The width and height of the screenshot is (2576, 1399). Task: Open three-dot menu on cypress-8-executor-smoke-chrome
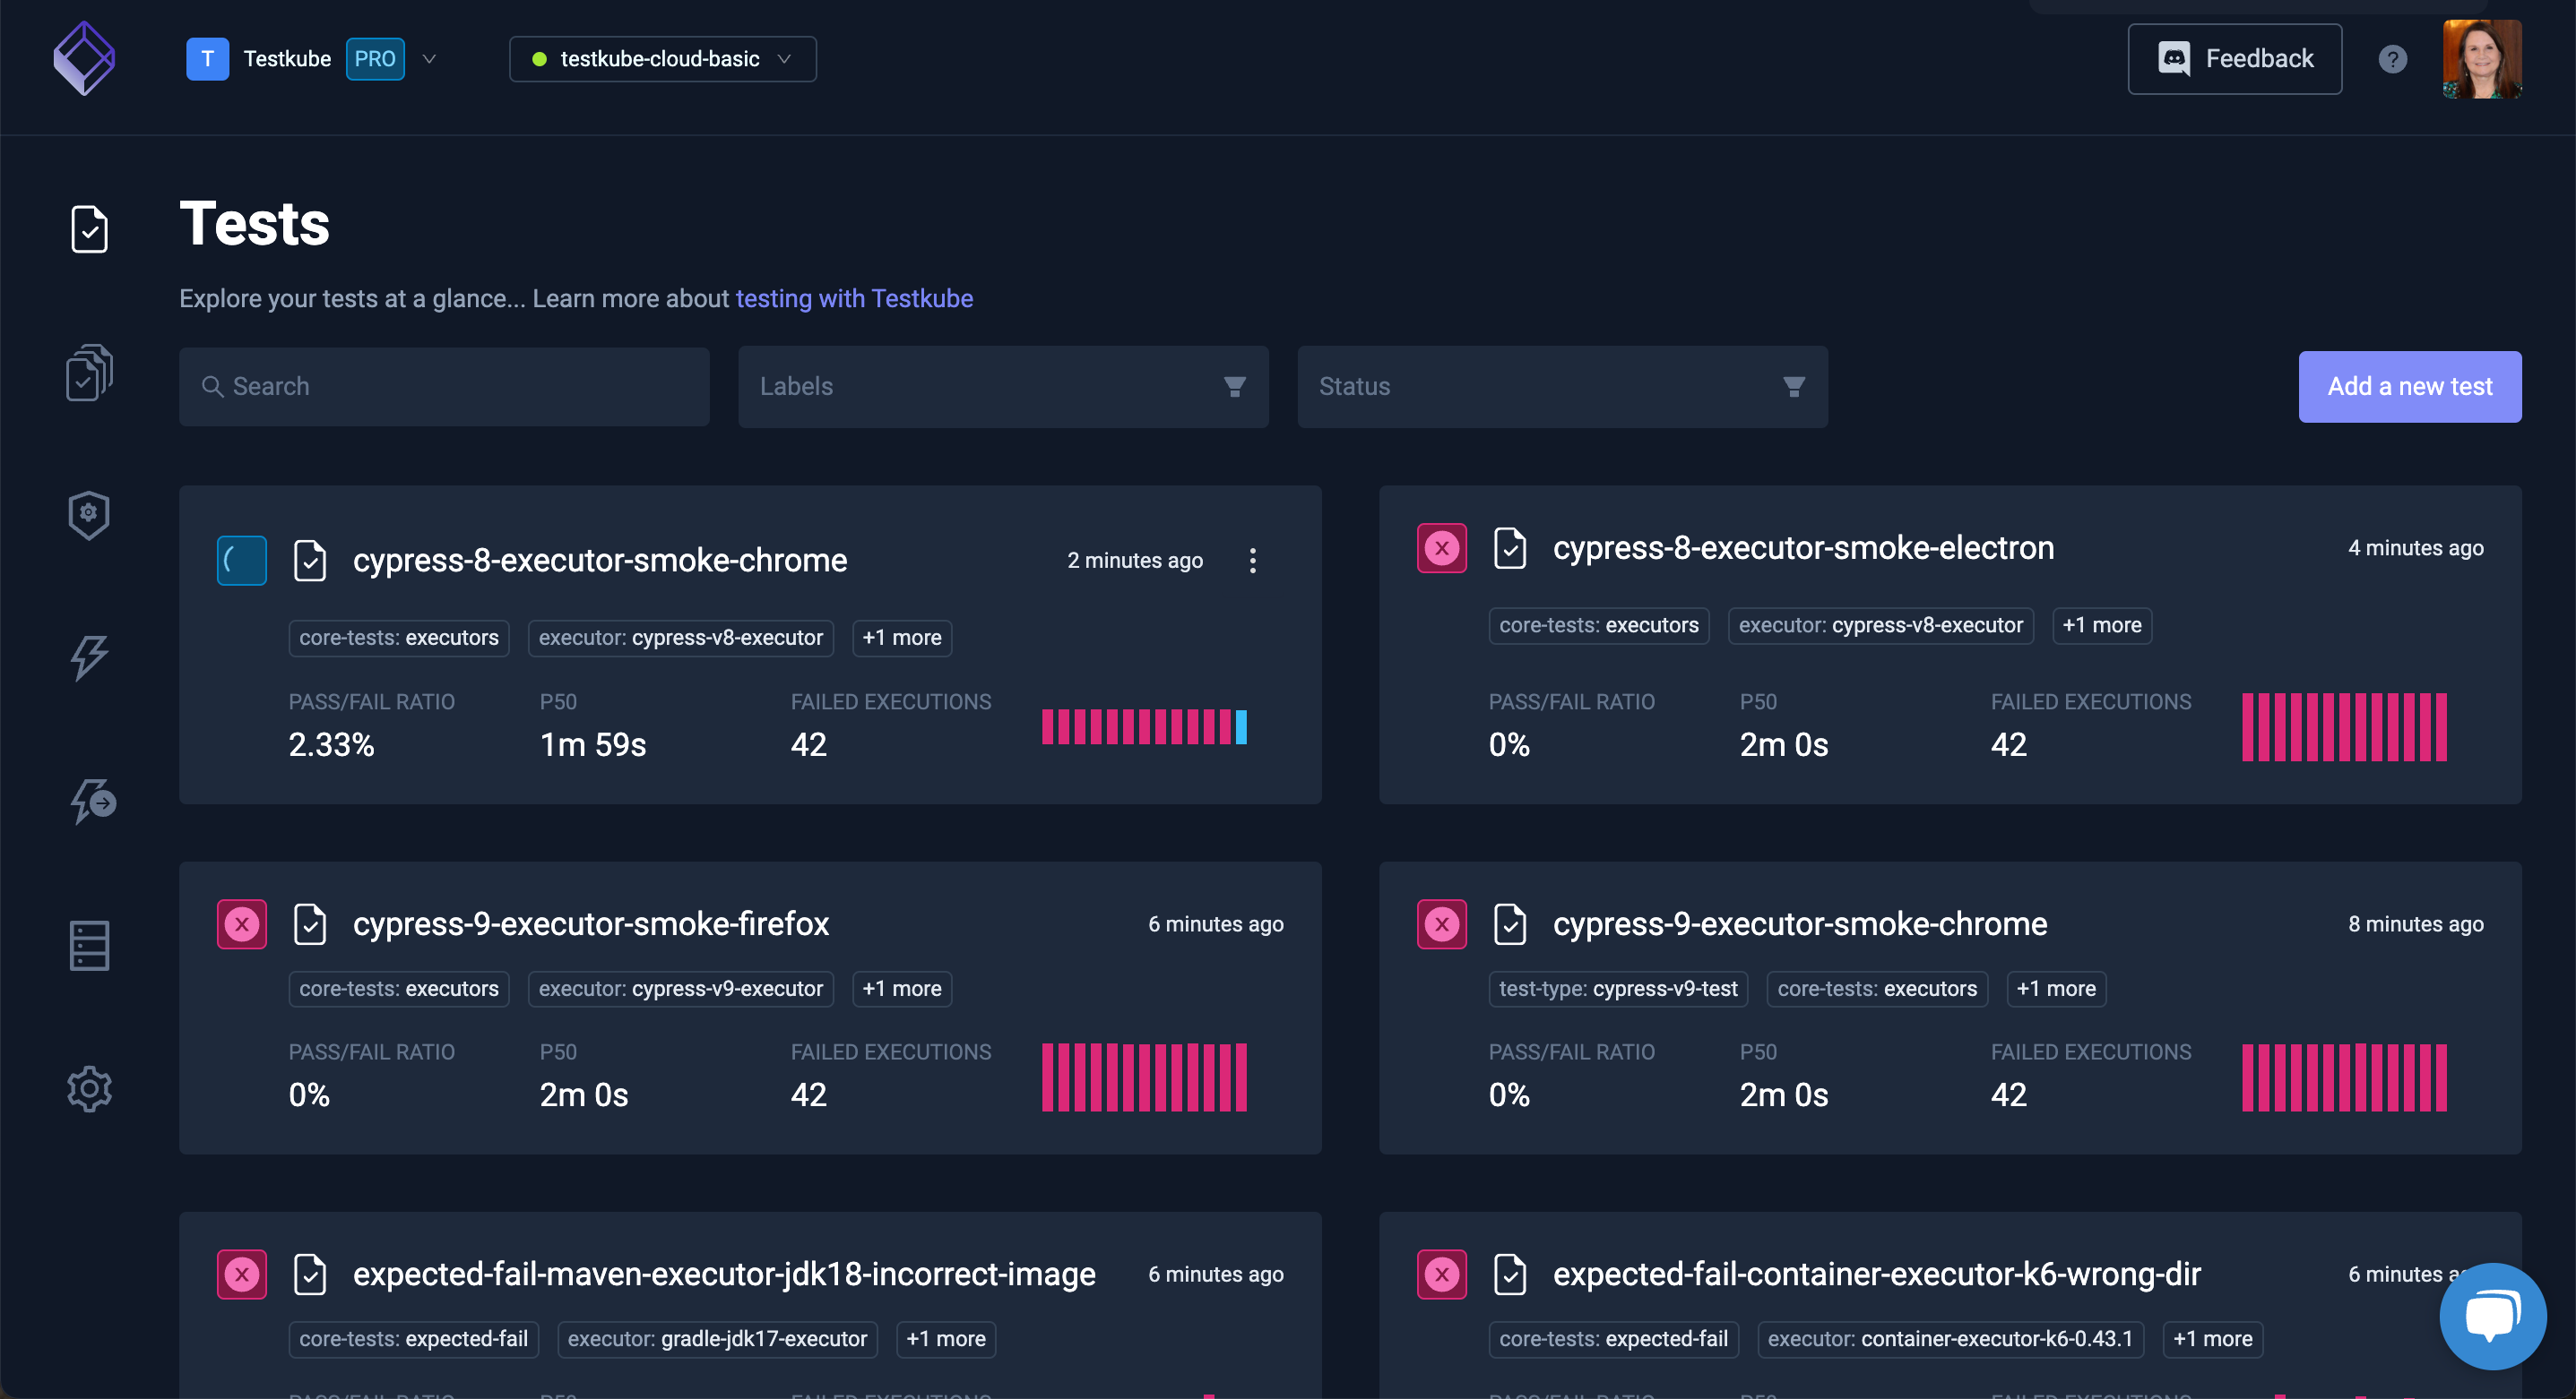coord(1252,561)
